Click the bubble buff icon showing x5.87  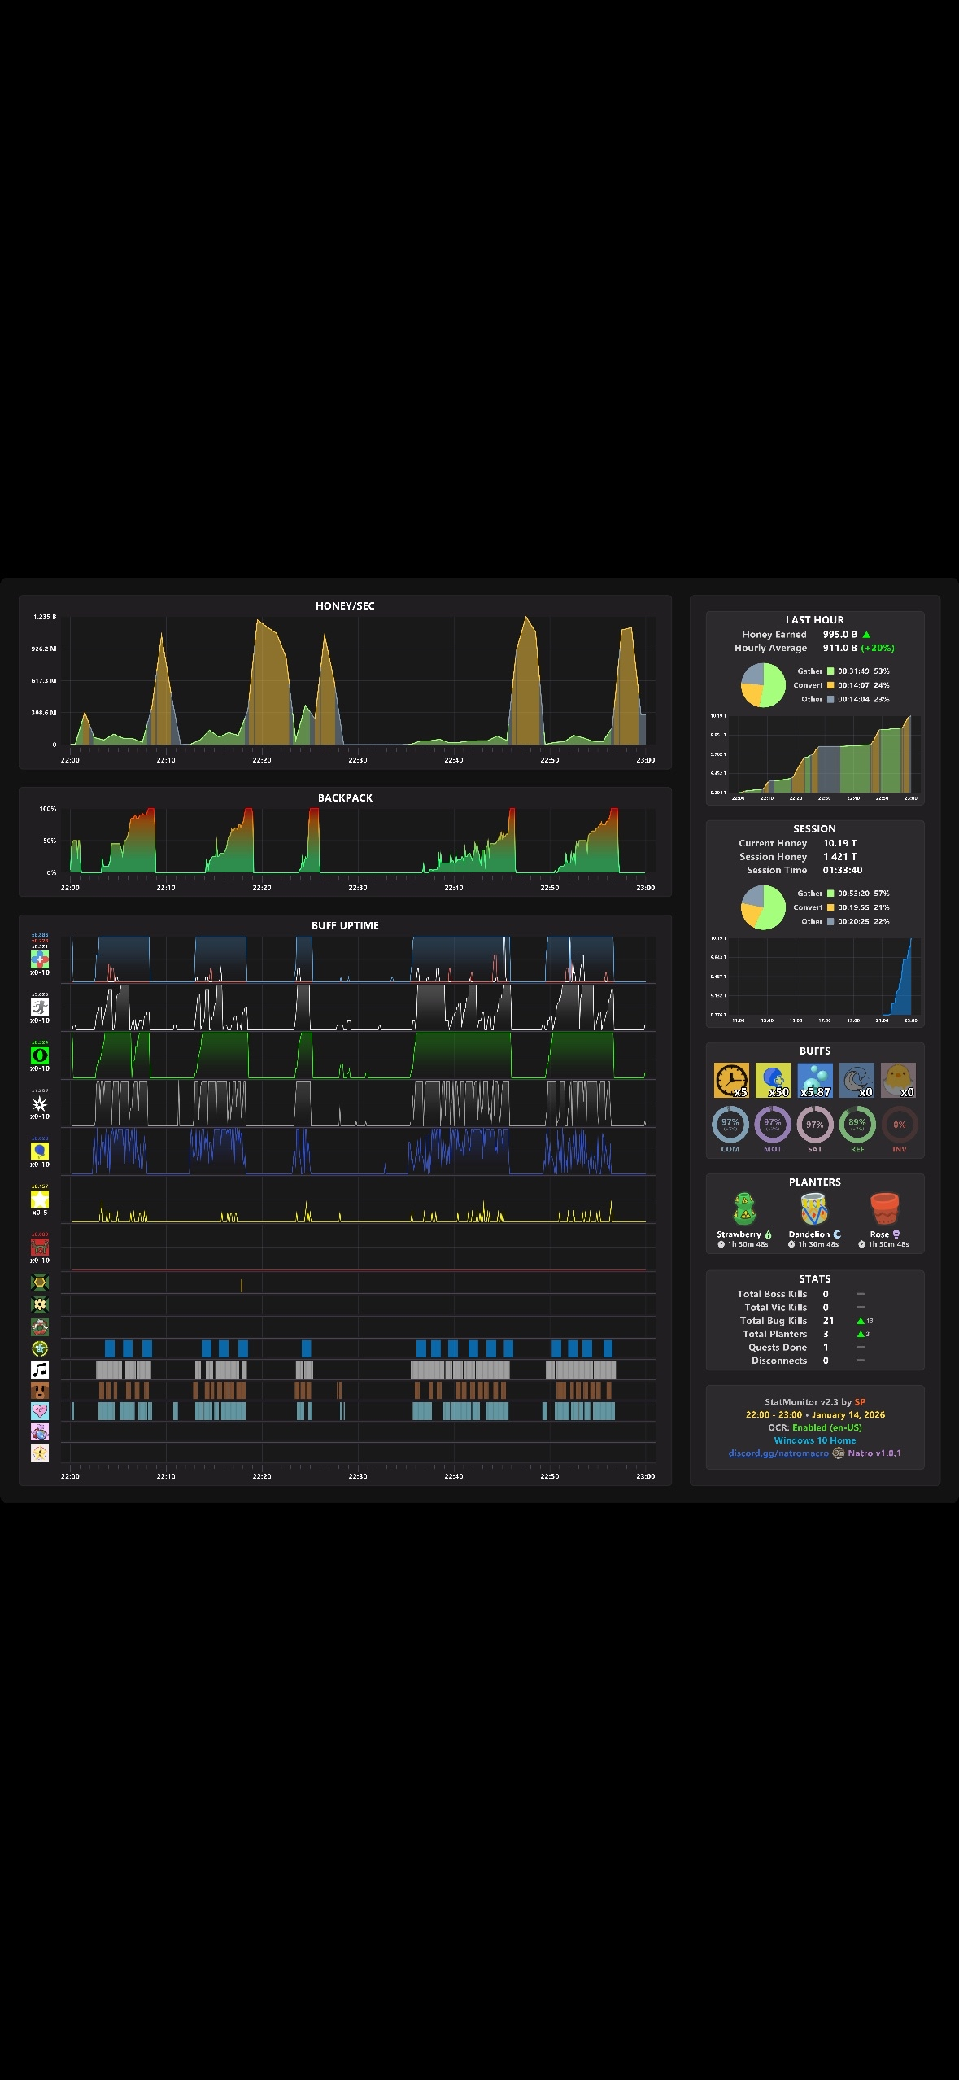[815, 1080]
